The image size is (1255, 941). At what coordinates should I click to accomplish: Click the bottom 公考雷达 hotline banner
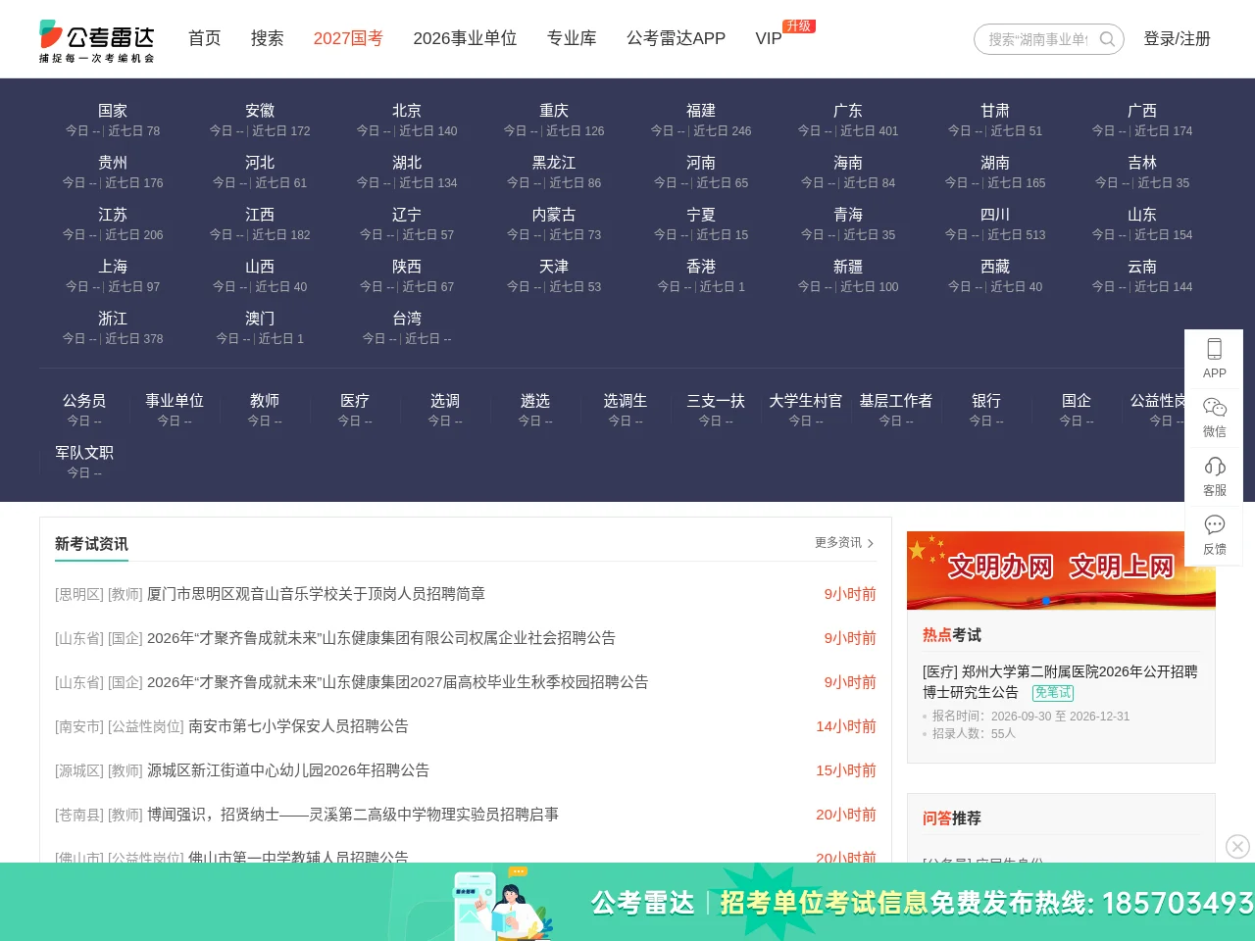pyautogui.click(x=627, y=902)
